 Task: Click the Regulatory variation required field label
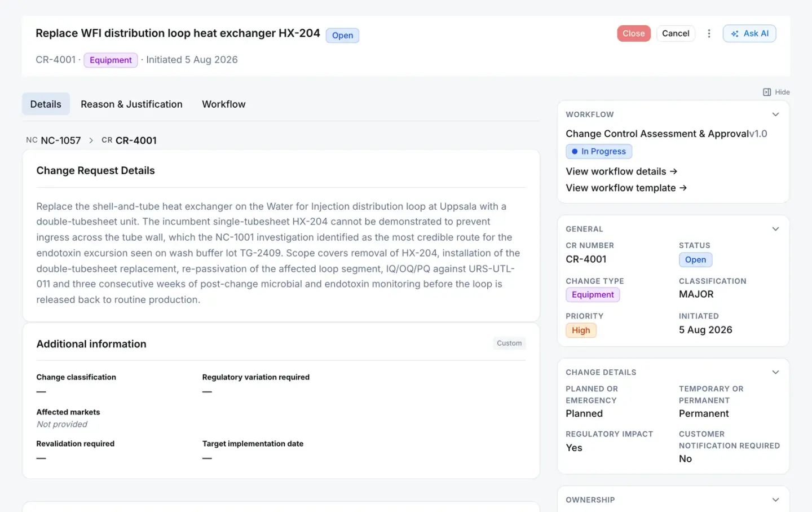[256, 377]
